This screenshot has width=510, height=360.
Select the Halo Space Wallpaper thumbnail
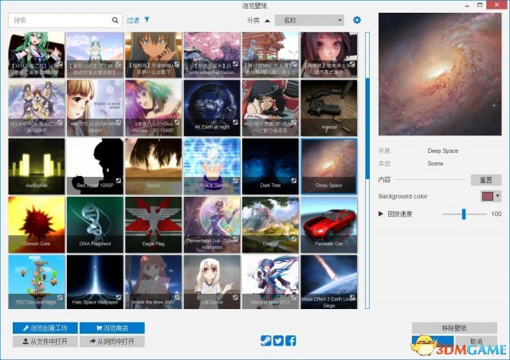pos(95,282)
